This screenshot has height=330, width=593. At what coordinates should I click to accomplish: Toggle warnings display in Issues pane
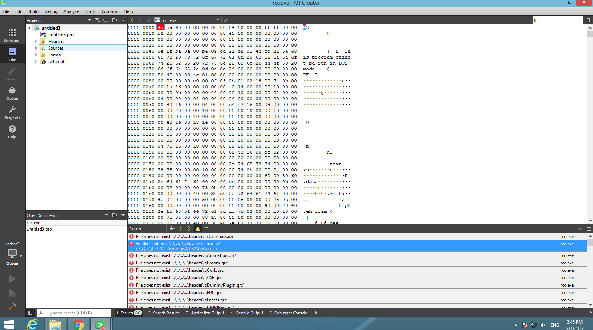pos(198,228)
